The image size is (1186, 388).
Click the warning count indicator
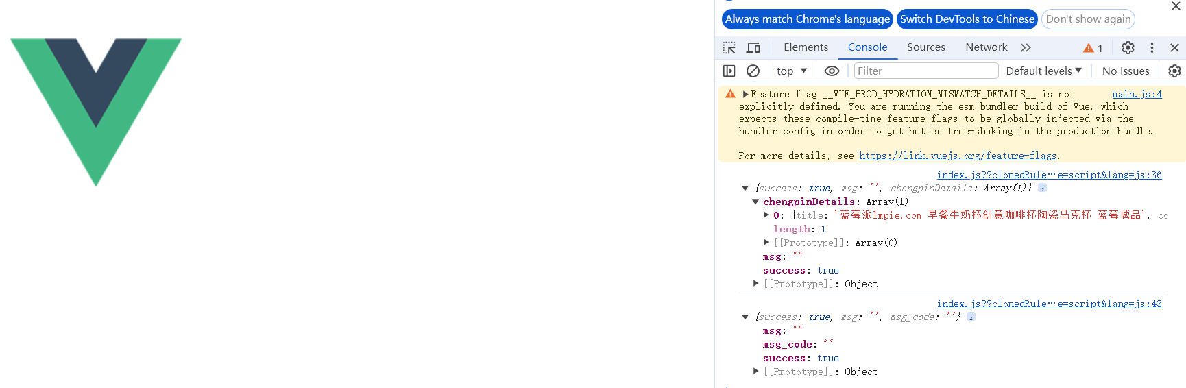click(1093, 48)
